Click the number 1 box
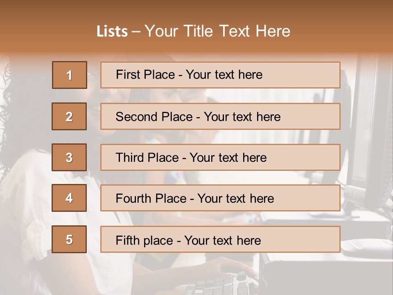This screenshot has height=295, width=393. (x=70, y=75)
